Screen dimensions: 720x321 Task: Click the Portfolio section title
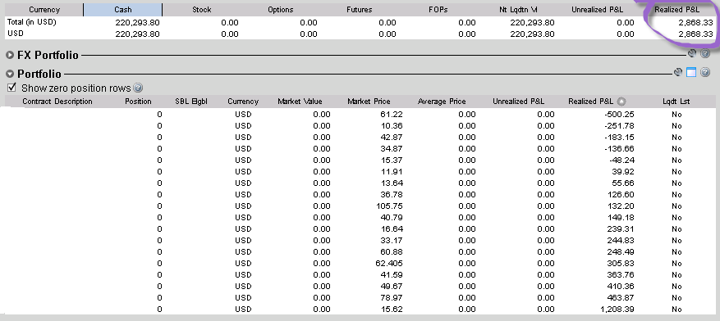[x=39, y=74]
